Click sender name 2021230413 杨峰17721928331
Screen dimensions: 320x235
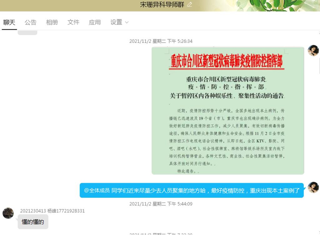(52, 211)
